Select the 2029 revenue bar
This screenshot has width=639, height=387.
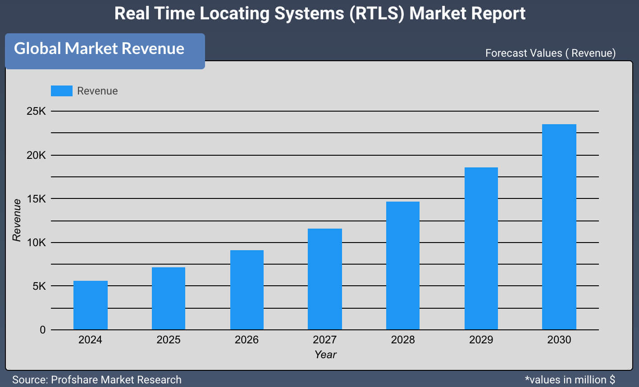pos(481,248)
